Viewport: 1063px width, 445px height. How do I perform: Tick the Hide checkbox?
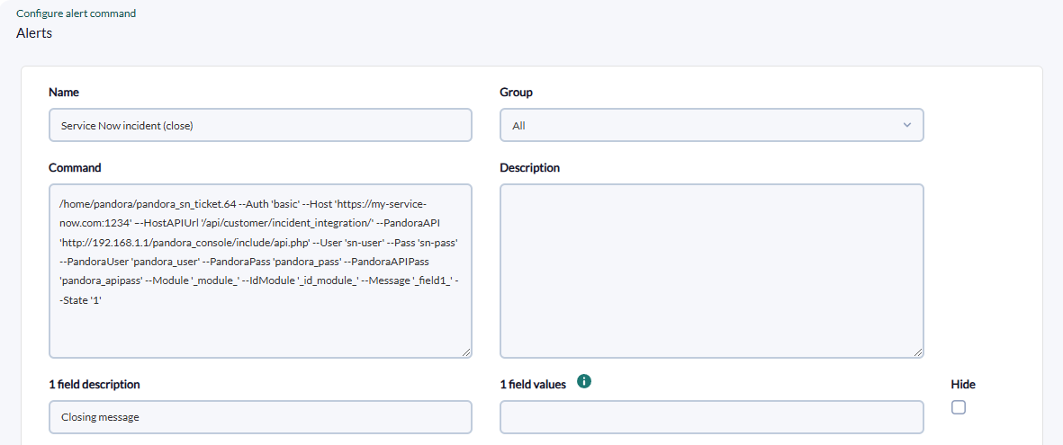coord(958,407)
